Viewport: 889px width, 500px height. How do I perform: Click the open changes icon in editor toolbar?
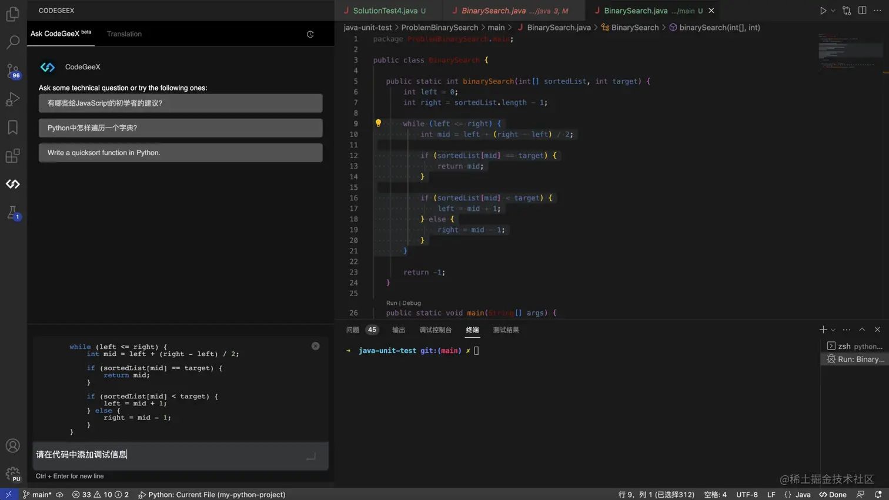pyautogui.click(x=847, y=11)
